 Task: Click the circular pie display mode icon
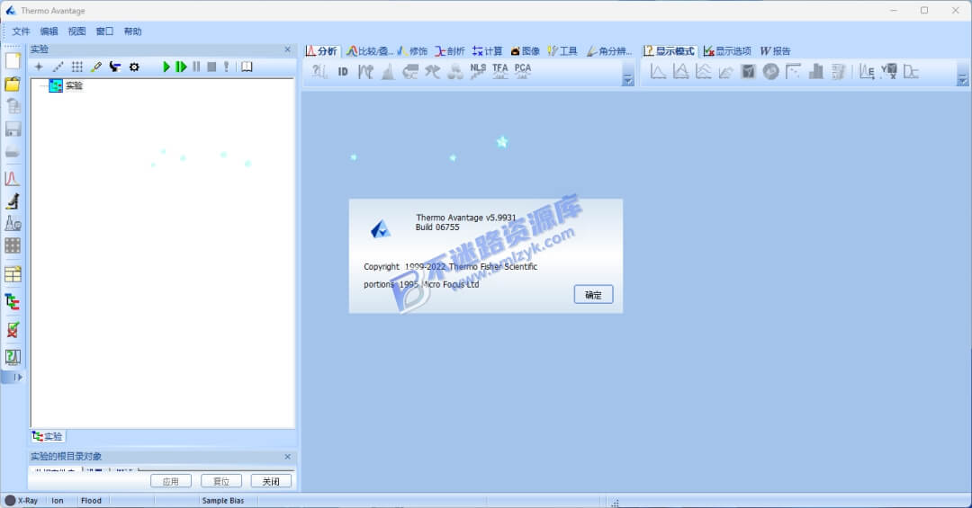(x=771, y=72)
